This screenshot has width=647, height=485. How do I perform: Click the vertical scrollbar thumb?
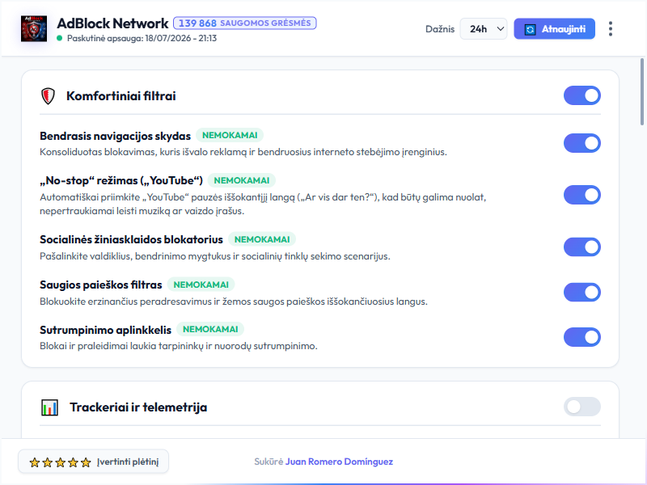coord(642,91)
